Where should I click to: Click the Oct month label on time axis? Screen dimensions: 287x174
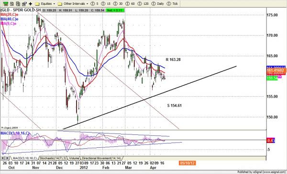[x=11, y=167]
